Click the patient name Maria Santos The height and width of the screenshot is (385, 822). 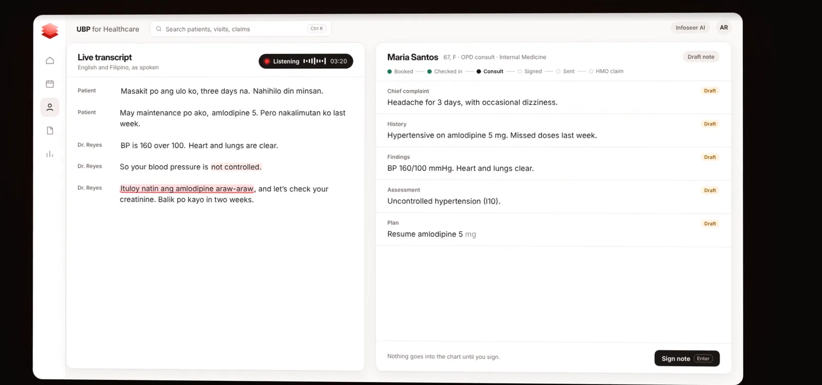pos(413,57)
